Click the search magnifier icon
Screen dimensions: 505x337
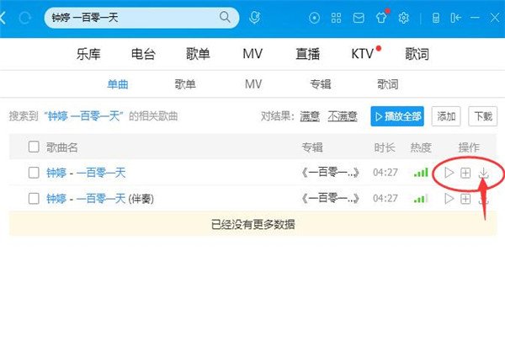click(225, 17)
